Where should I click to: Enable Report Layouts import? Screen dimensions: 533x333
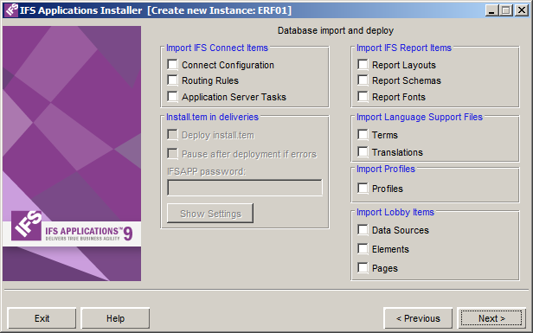point(363,65)
